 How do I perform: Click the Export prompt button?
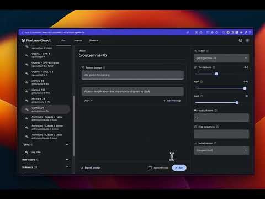(91, 168)
